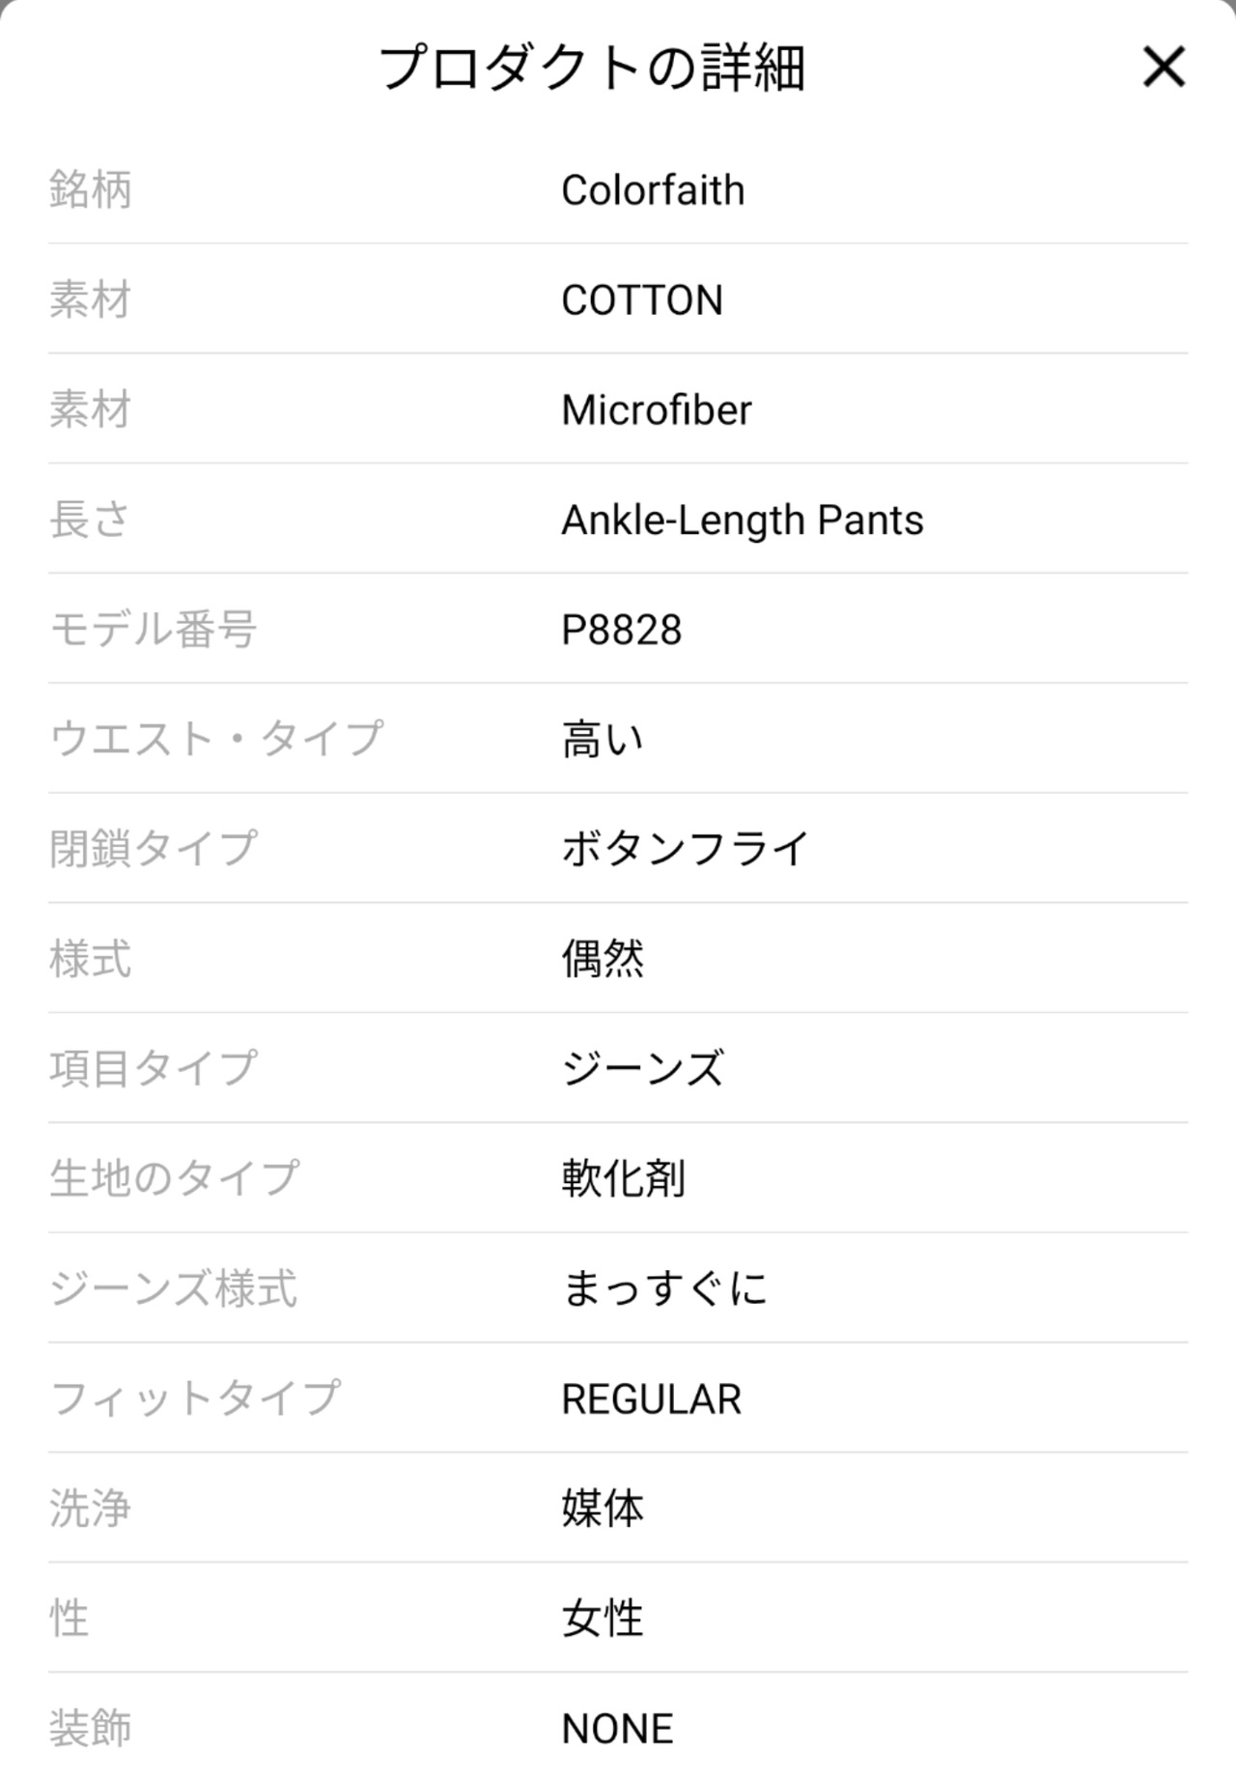The width and height of the screenshot is (1236, 1779).
Task: Tap the ジーンズ item type value
Action: coord(642,1069)
